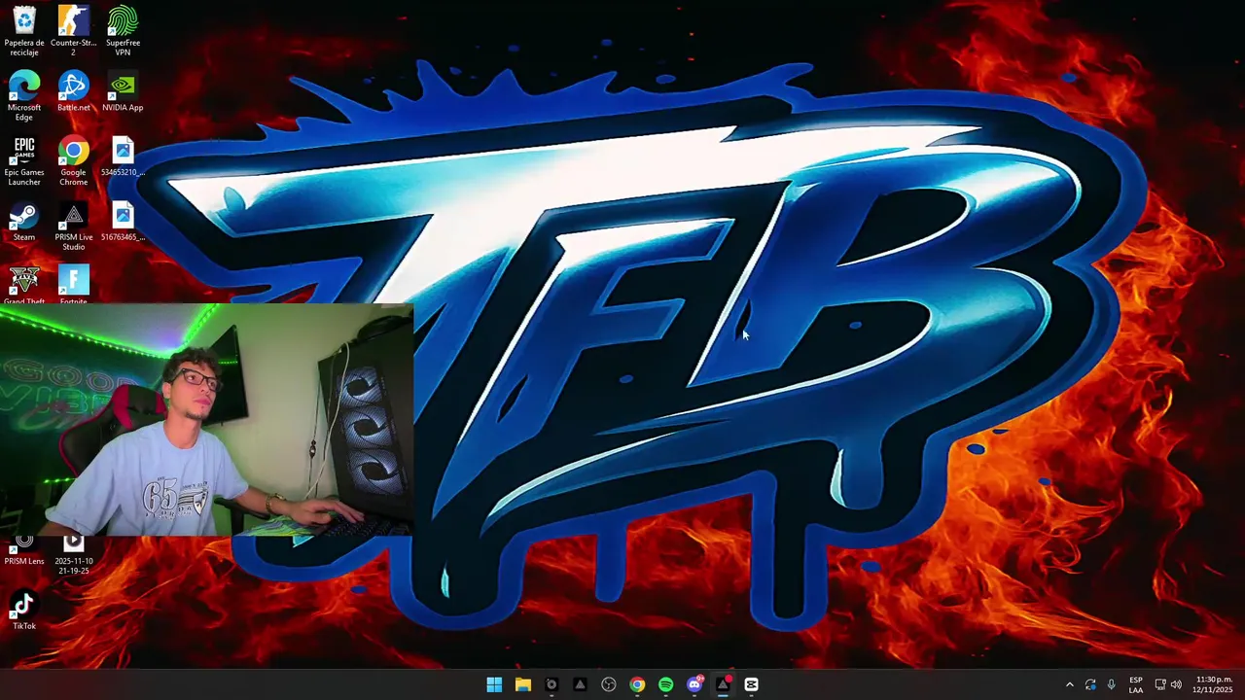
Task: Select the Grand Theft Auto V desktop icon
Action: [x=24, y=285]
